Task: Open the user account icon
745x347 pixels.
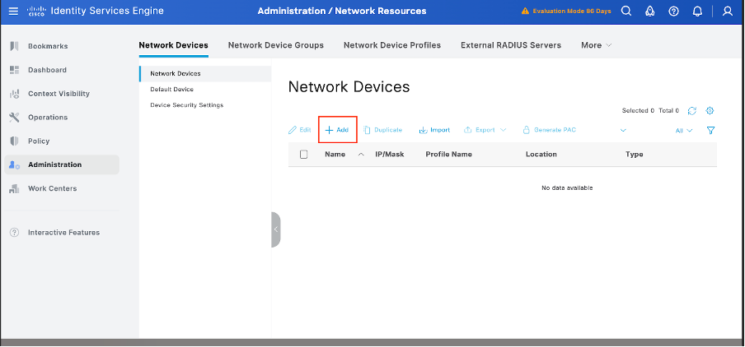Action: tap(728, 11)
